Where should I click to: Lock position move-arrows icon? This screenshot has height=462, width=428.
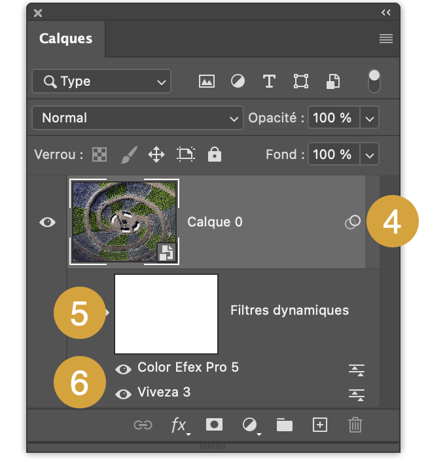(156, 154)
